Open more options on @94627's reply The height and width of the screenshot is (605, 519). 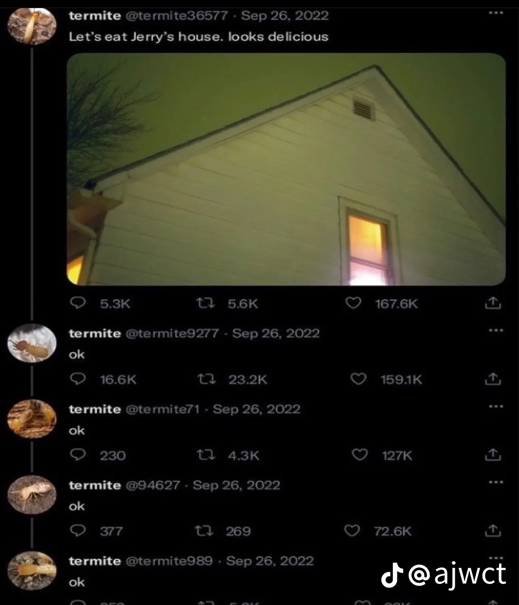pos(496,482)
